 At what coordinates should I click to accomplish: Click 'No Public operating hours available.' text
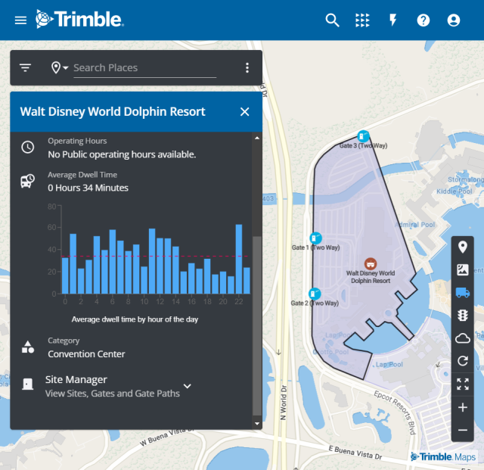(122, 154)
